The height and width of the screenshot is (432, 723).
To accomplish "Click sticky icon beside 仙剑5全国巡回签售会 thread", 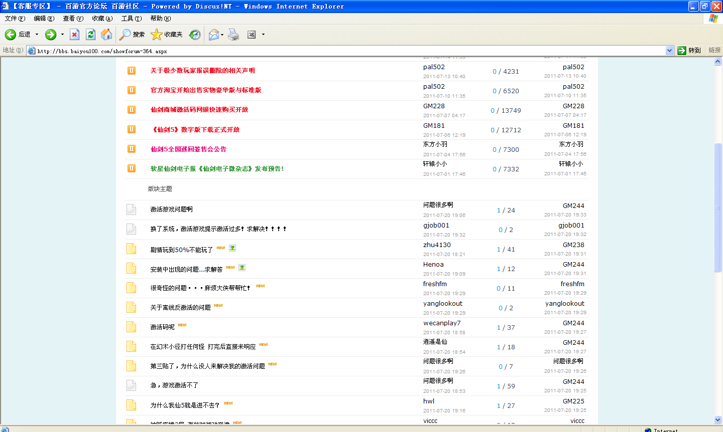I will 132,149.
